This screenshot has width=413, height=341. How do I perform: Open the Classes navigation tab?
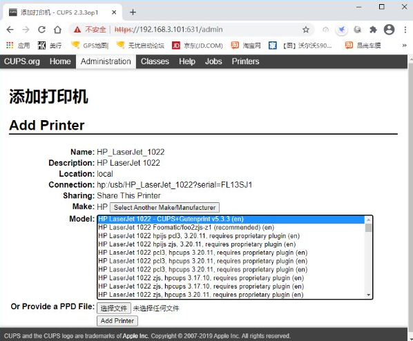pyautogui.click(x=155, y=61)
